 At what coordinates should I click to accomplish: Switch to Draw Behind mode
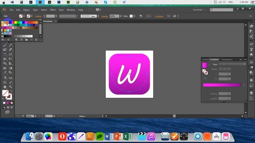8,107
